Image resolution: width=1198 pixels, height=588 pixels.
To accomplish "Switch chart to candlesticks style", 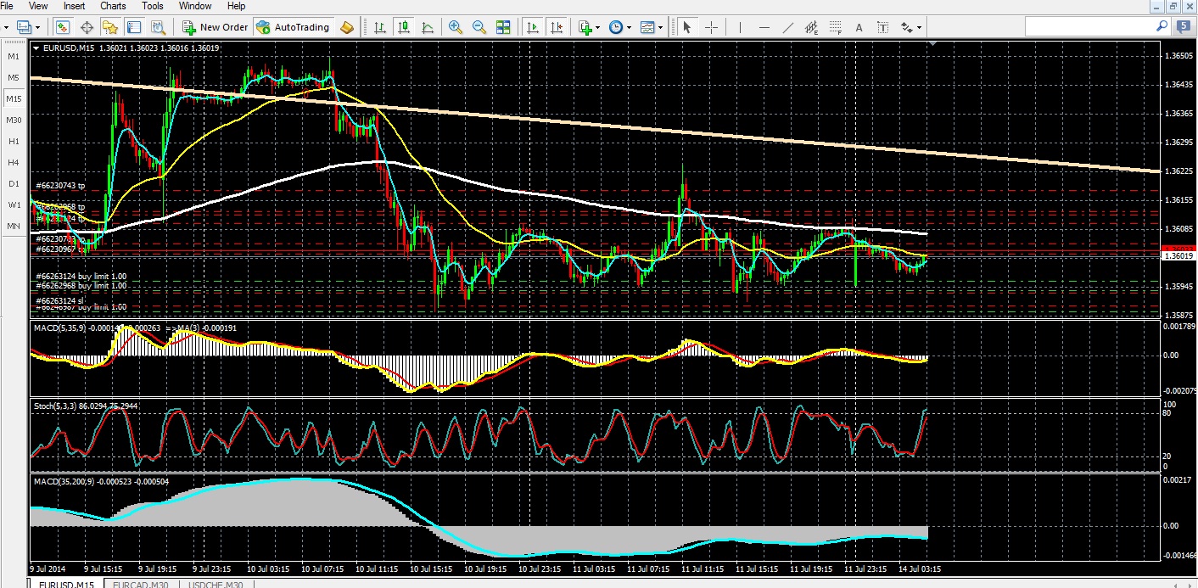I will [x=404, y=27].
